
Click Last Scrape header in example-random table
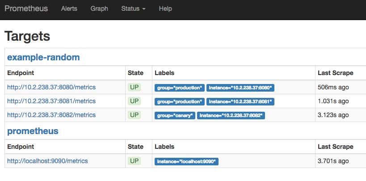tap(336, 73)
